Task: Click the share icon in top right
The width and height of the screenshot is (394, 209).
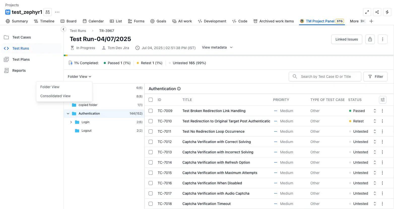Action: click(x=377, y=12)
